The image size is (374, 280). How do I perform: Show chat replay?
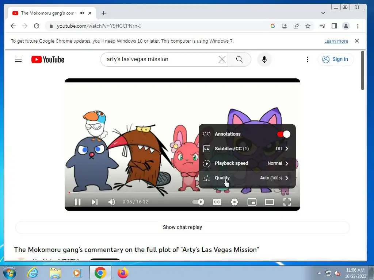182,227
